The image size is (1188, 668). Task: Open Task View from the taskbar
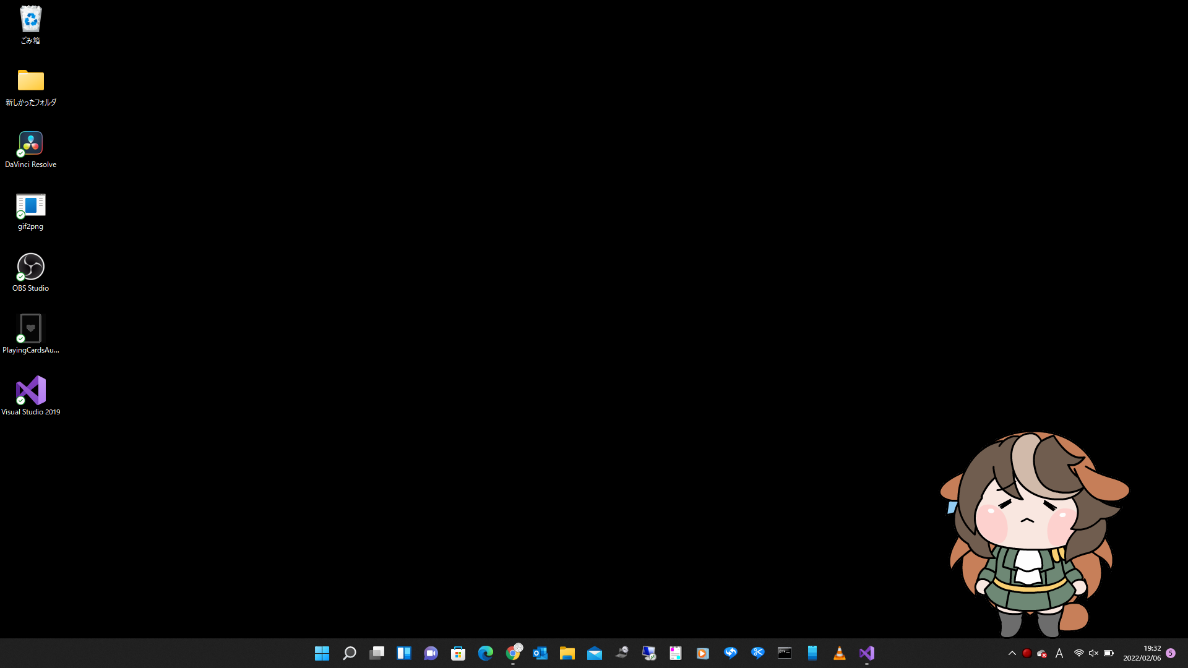[376, 653]
